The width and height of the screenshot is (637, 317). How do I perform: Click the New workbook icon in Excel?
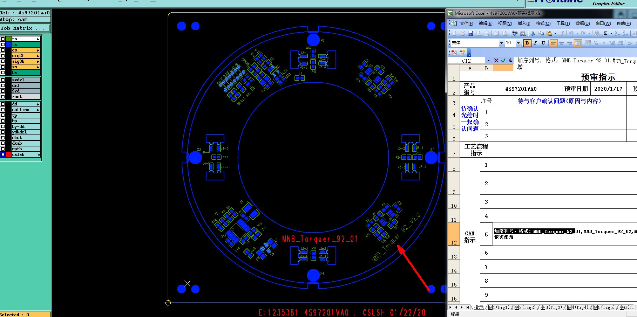coord(454,33)
